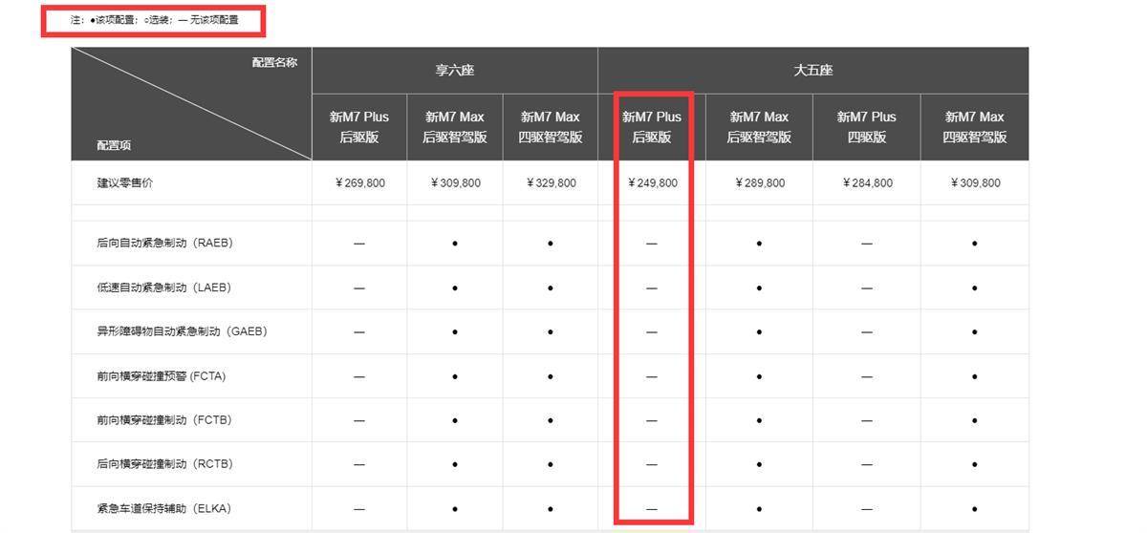1147x533 pixels.
Task: Click the ¥289,800 price cell
Action: pyautogui.click(x=760, y=183)
